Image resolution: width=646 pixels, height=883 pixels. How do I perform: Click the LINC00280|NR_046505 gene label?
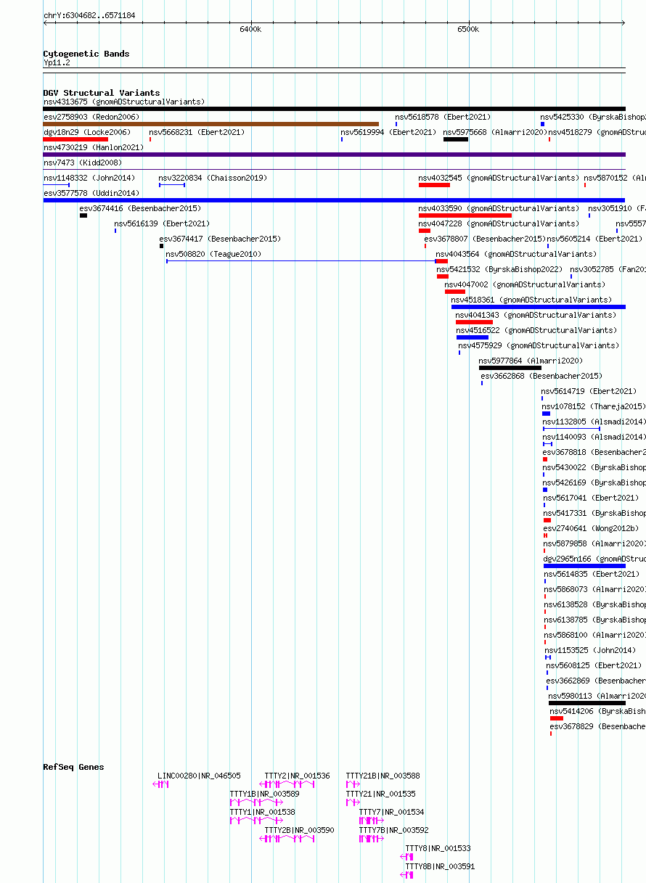pyautogui.click(x=200, y=776)
